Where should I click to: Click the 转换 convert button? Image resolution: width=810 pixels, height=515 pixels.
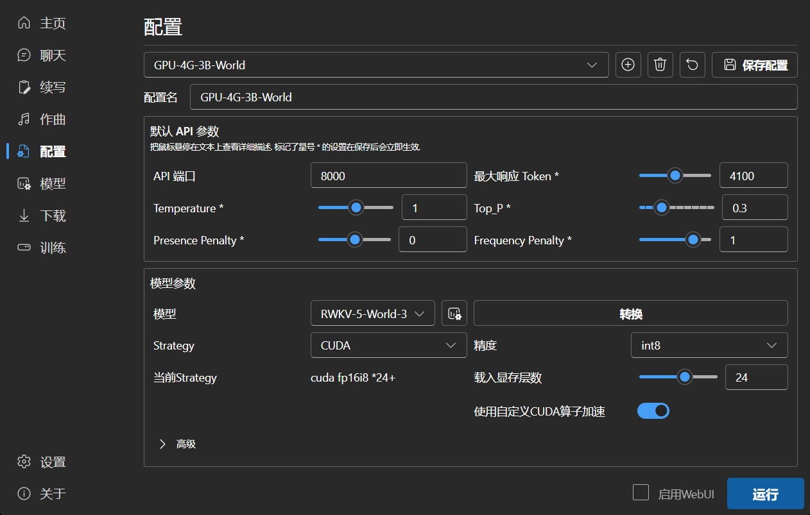click(630, 314)
